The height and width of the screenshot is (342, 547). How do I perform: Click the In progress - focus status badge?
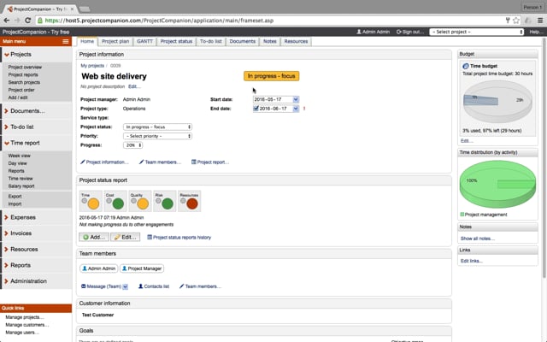click(272, 76)
